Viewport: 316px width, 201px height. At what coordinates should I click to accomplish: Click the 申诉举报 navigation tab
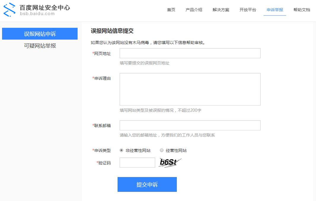pos(275,10)
